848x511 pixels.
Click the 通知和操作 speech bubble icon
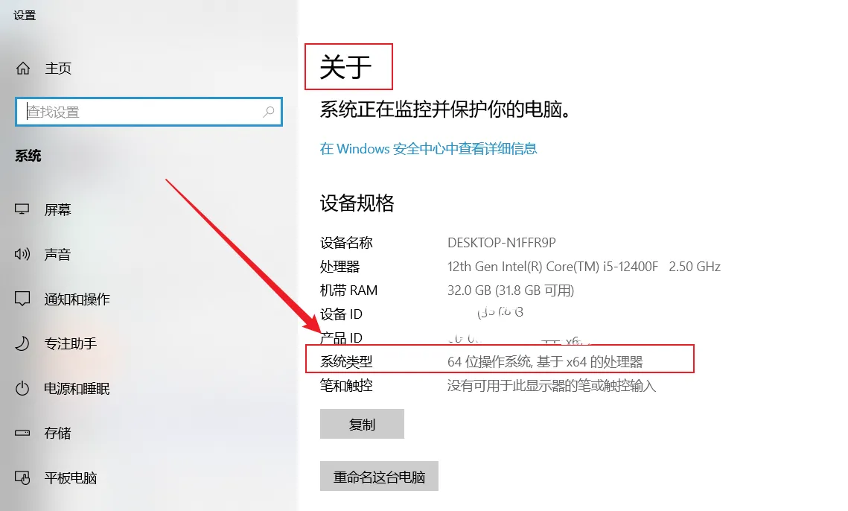[22, 299]
